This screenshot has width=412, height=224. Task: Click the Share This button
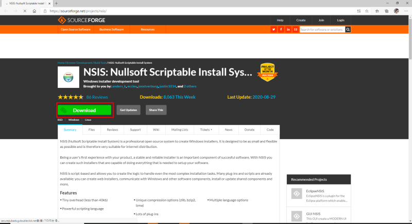click(156, 110)
